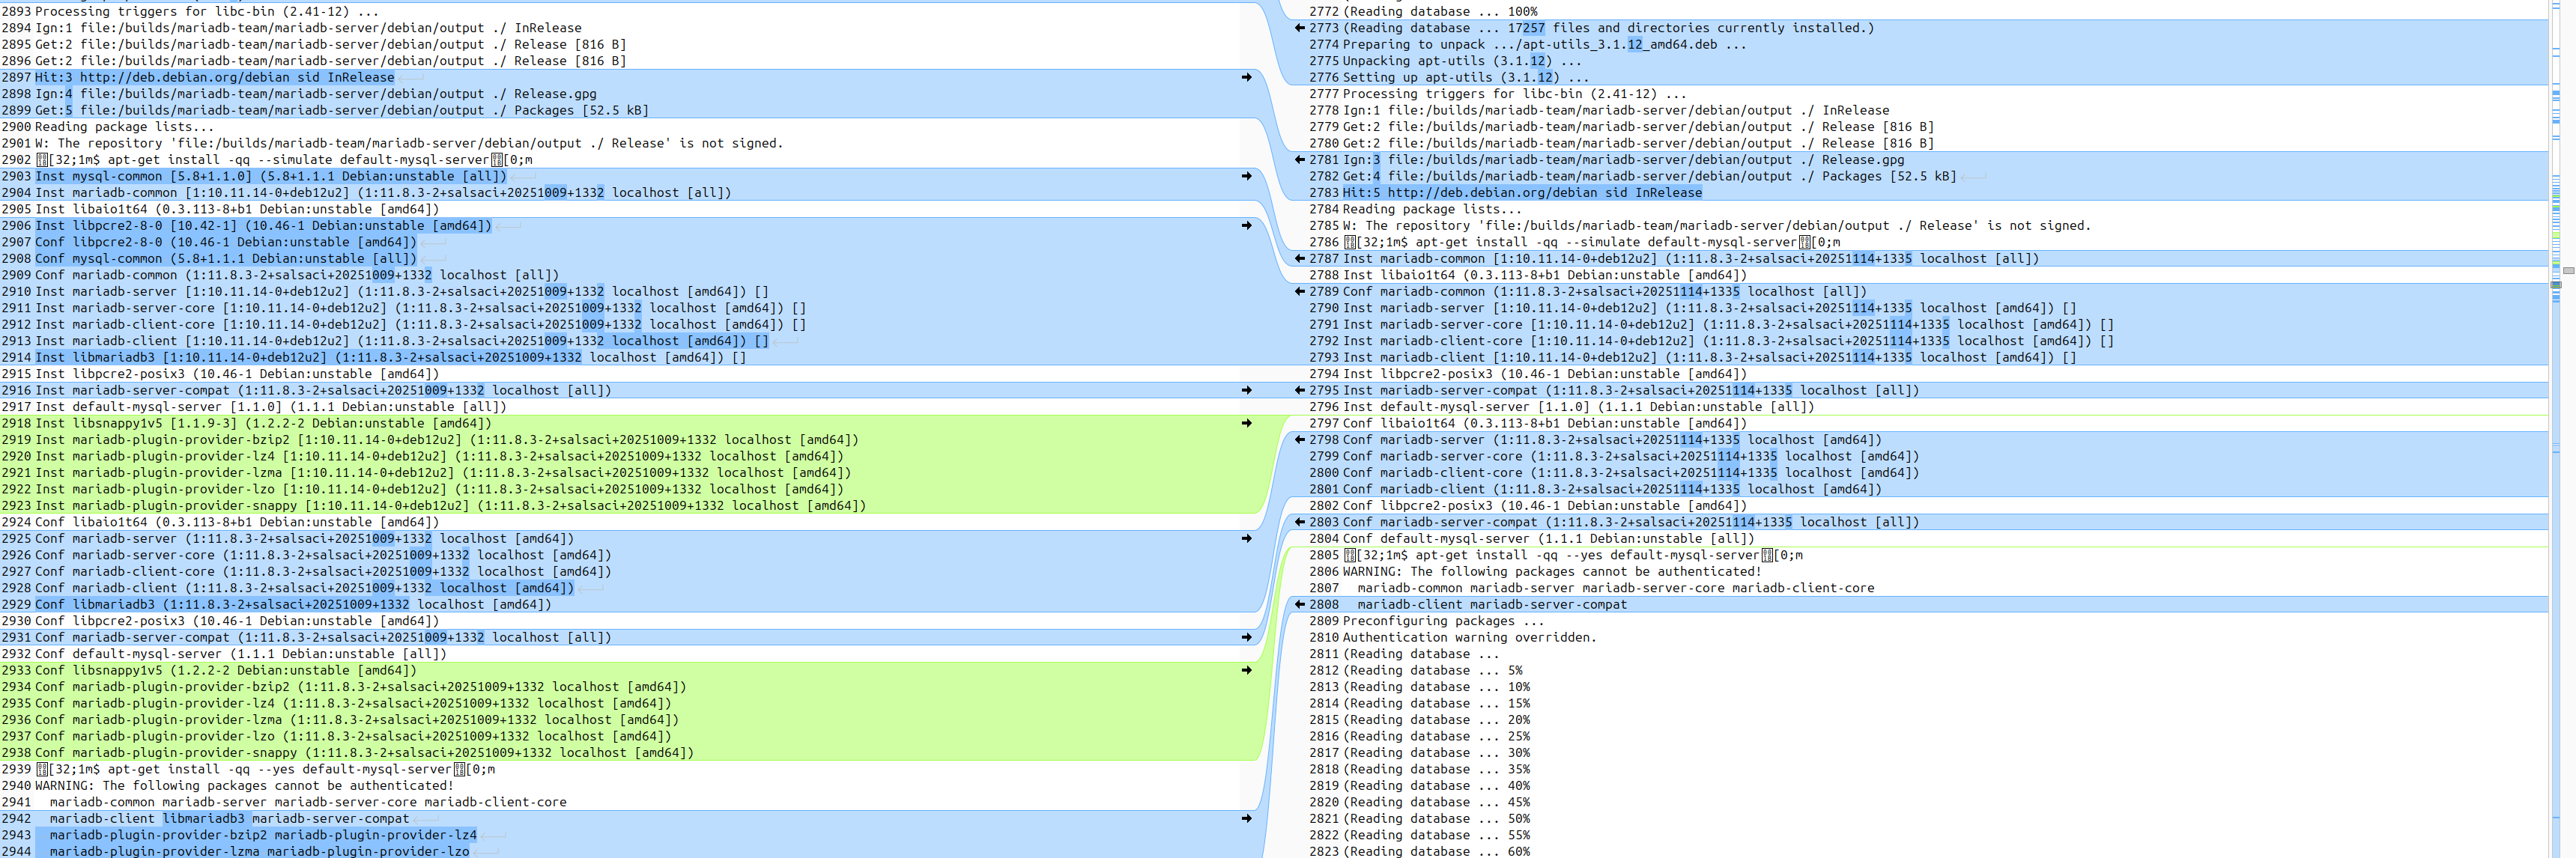Click left-arrow beside line 2781 Ign:3
Viewport: 2576px width, 858px height.
[1299, 159]
